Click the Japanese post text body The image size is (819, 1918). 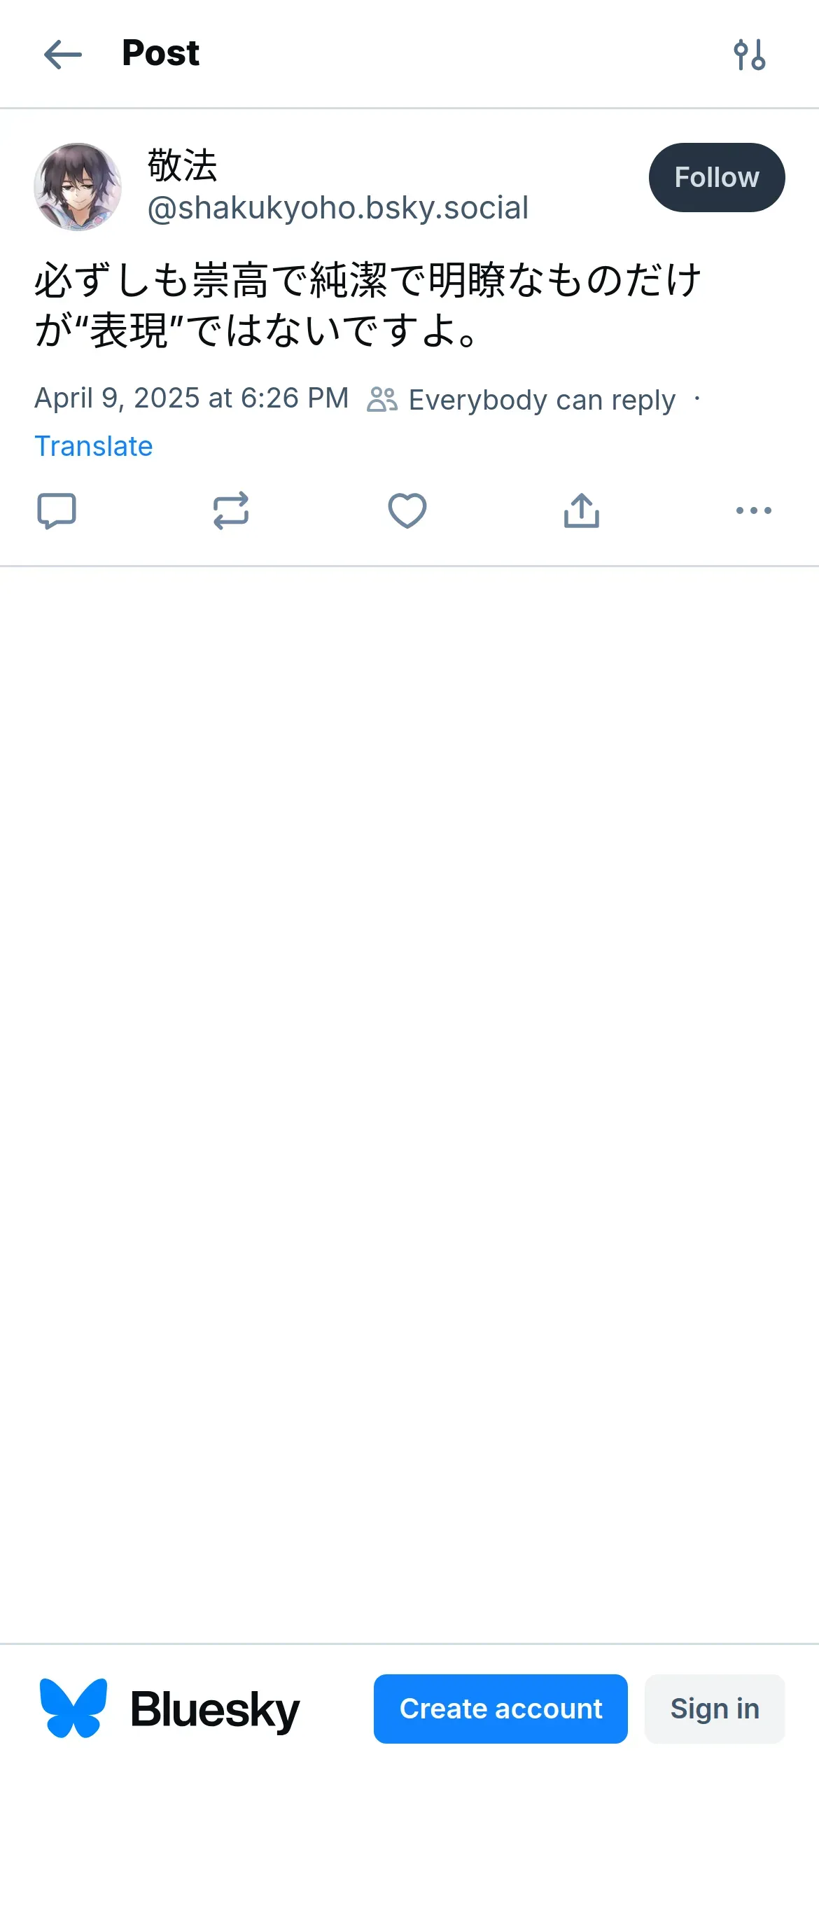tap(367, 305)
